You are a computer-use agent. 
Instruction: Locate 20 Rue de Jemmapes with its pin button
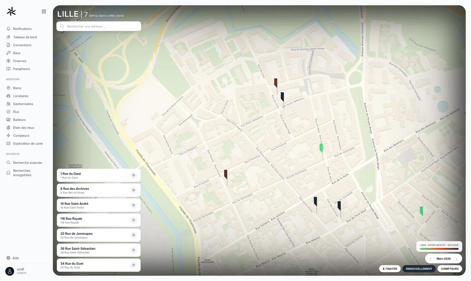point(133,236)
